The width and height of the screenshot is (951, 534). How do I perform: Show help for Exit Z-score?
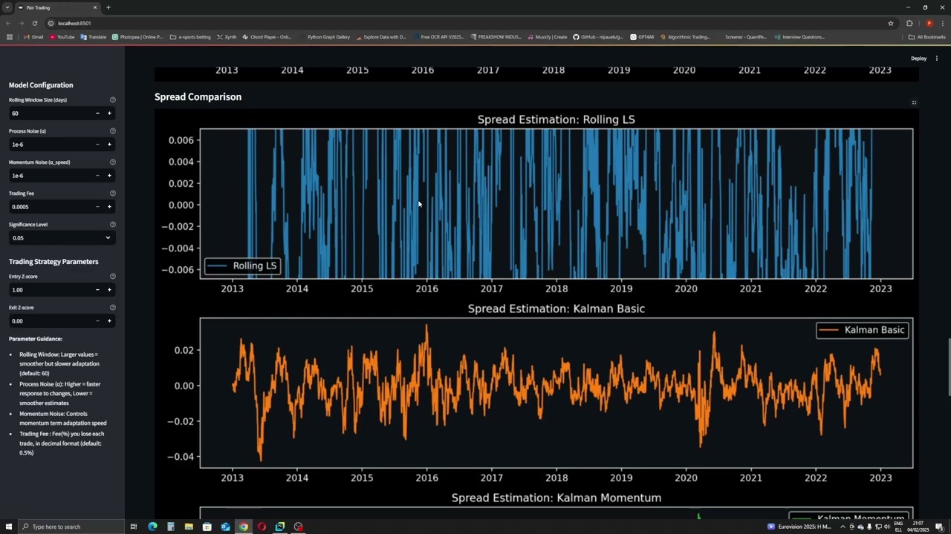(113, 308)
